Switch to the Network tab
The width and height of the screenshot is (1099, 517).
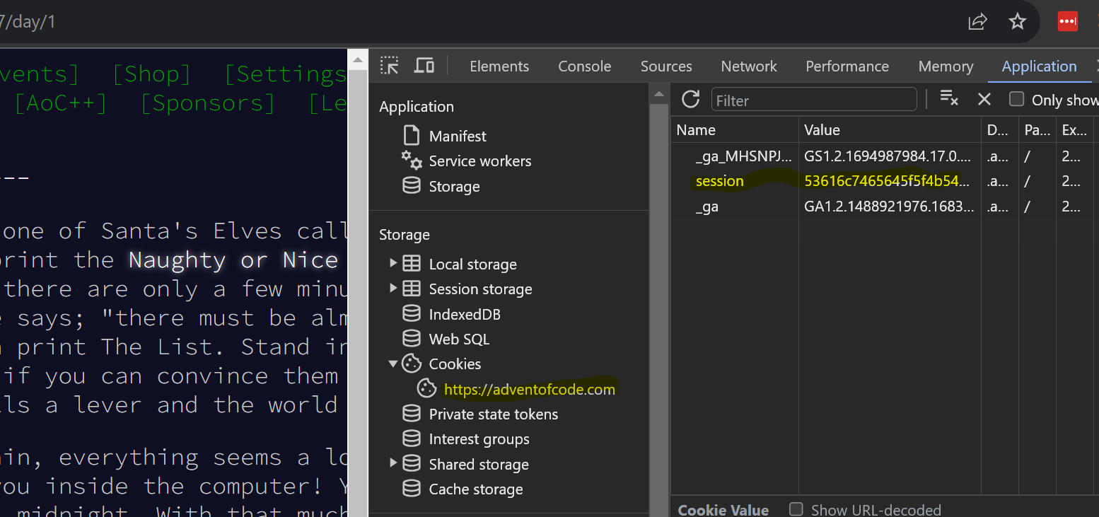pyautogui.click(x=748, y=66)
